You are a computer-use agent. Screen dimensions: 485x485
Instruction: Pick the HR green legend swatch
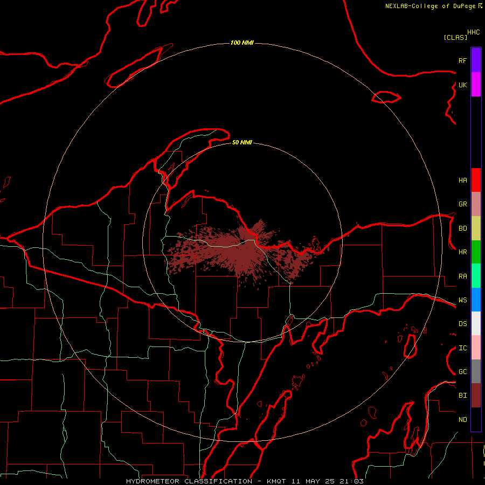[x=476, y=252]
